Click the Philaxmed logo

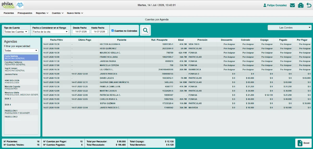[x=8, y=5]
